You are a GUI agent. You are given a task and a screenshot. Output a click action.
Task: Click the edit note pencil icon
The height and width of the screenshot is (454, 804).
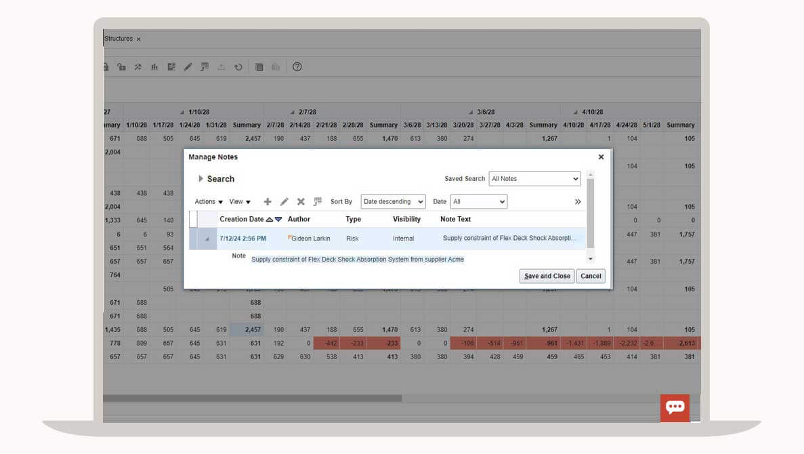(x=284, y=202)
